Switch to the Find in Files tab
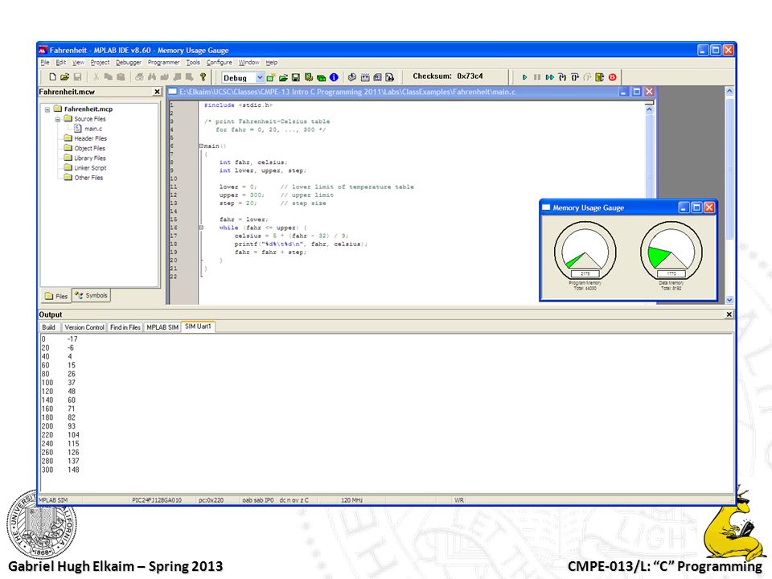The height and width of the screenshot is (579, 772). click(x=125, y=327)
